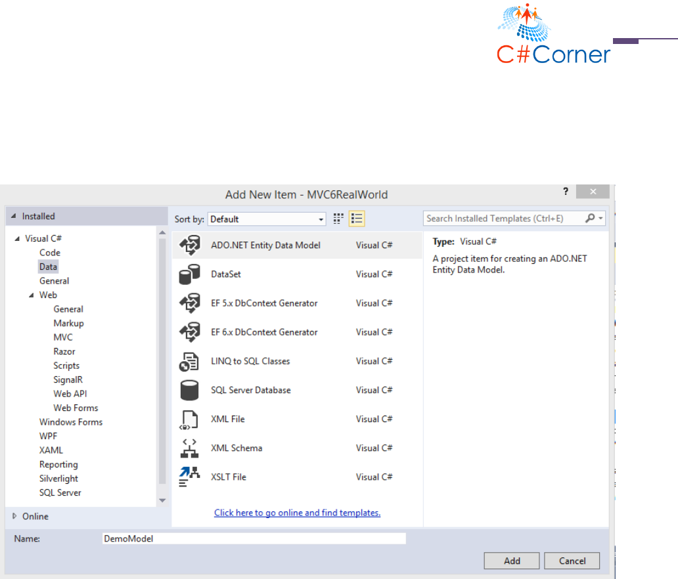Click the online templates link

(x=298, y=513)
